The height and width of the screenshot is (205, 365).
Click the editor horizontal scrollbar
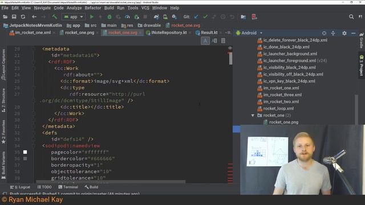[111, 182]
